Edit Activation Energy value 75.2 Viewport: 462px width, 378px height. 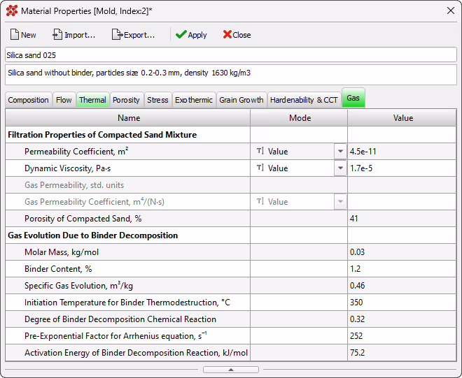[x=402, y=353]
